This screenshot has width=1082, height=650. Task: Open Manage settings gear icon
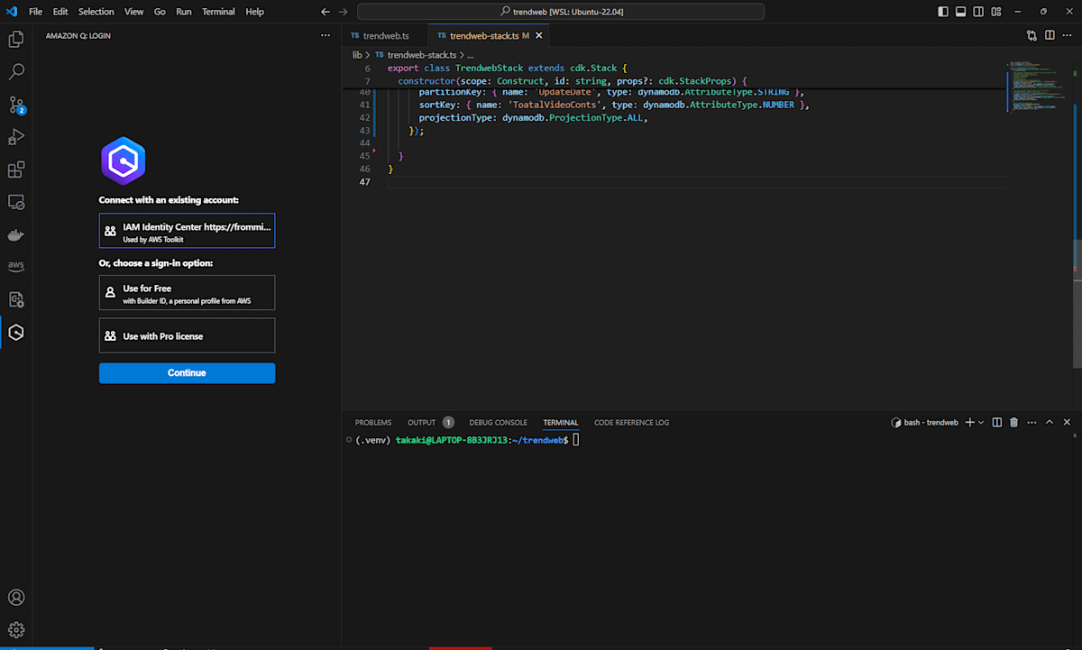point(16,629)
